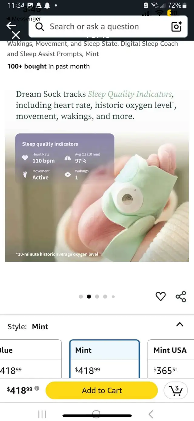Choose the Blue style option
Screen dimensions: 194x421
click(31, 359)
